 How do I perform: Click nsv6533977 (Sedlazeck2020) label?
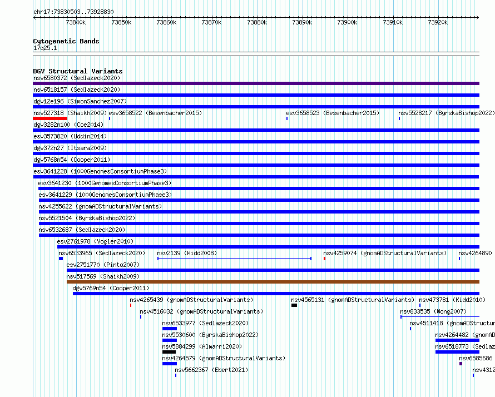(205, 323)
